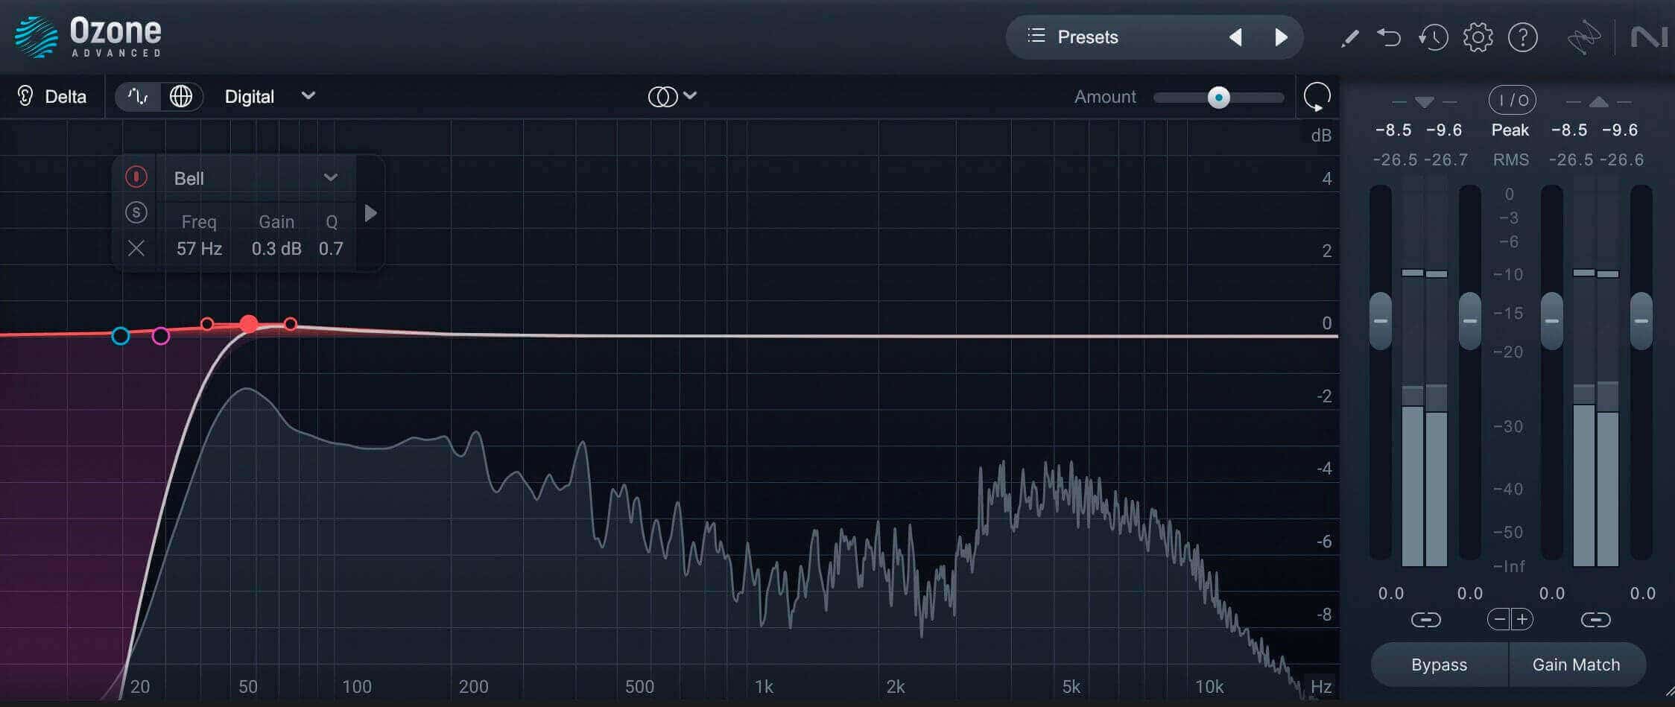Click the Native Instruments logo
The height and width of the screenshot is (707, 1675).
click(1648, 37)
